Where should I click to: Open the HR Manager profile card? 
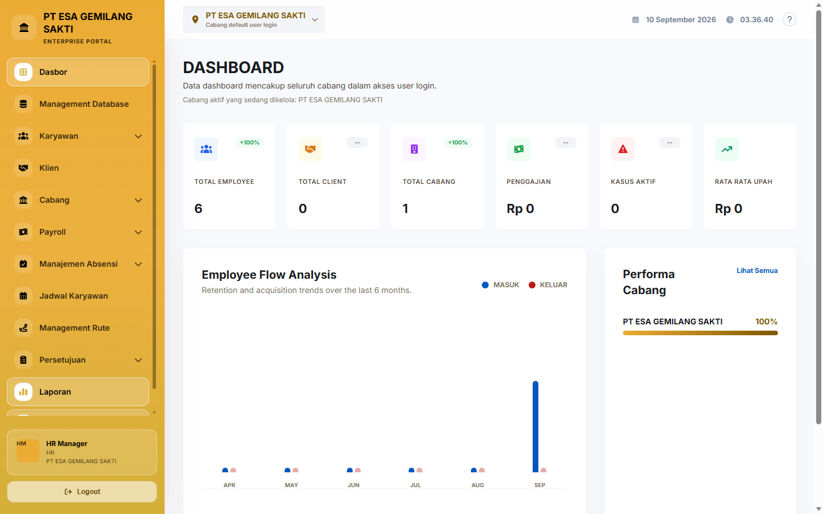pos(82,452)
